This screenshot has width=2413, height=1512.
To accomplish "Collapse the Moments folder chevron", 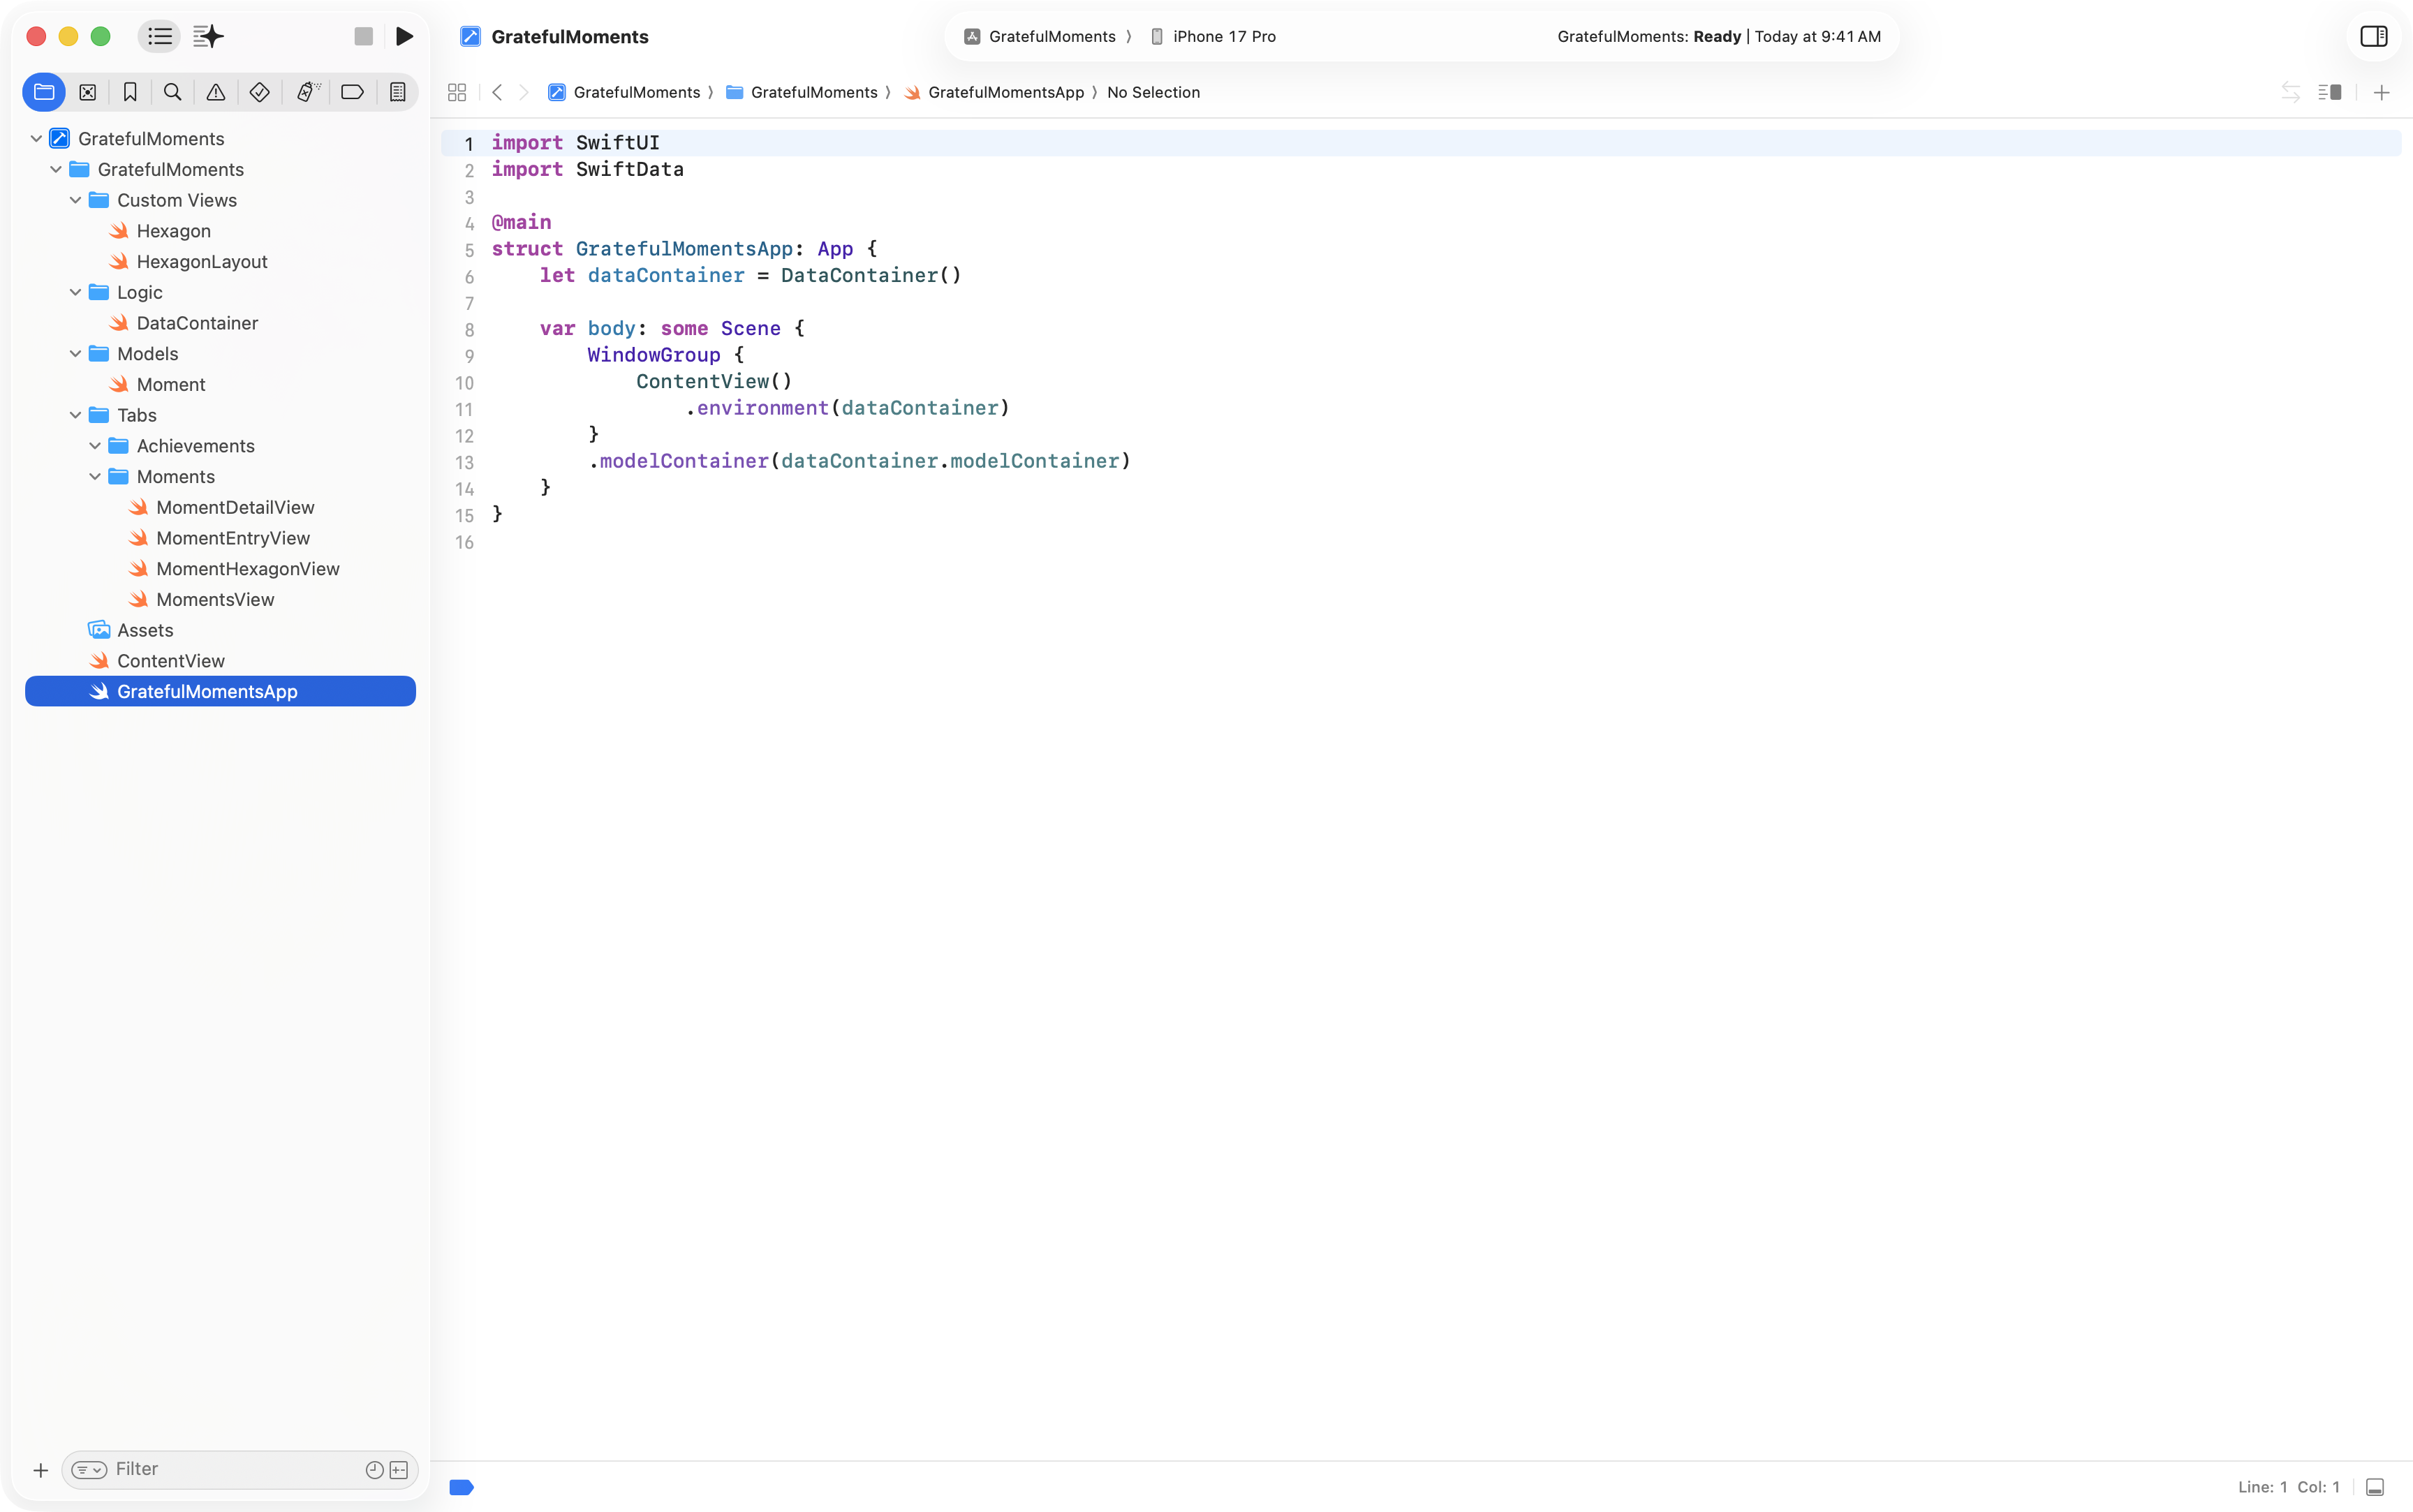I will 95,477.
